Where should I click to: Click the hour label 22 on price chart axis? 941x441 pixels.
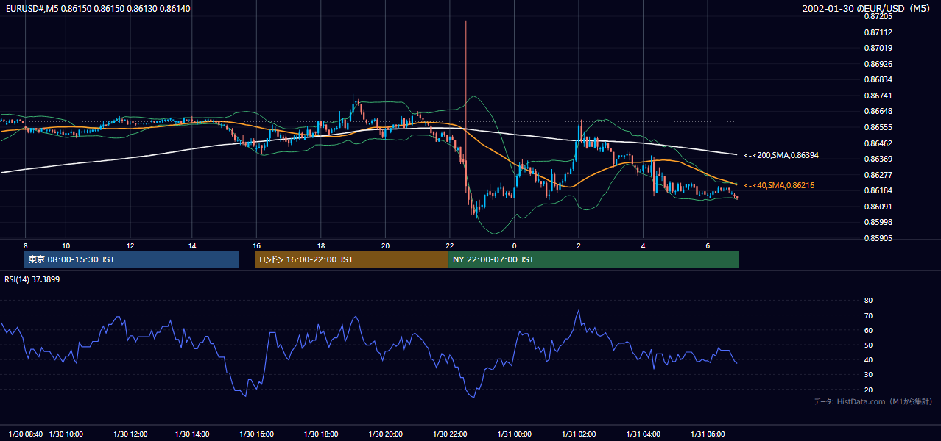coord(450,245)
